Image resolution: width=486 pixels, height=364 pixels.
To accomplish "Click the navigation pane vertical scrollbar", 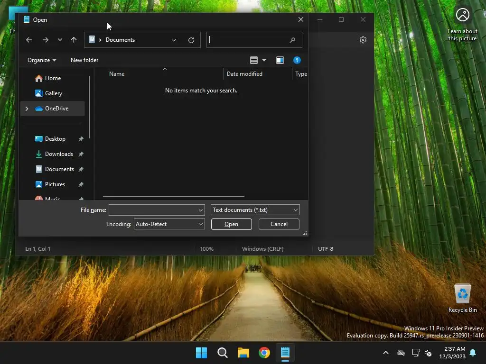I will click(x=89, y=107).
